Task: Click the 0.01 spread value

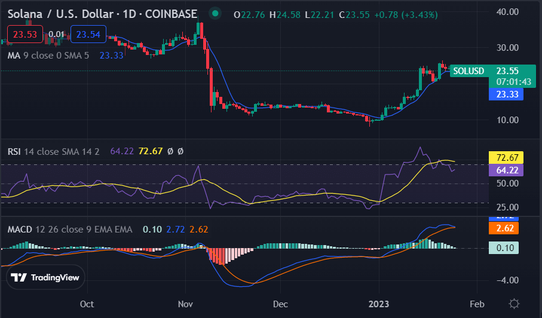Action: point(56,34)
